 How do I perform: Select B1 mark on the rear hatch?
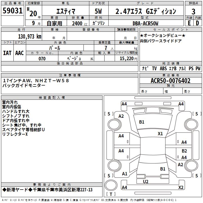pos(163,169)
